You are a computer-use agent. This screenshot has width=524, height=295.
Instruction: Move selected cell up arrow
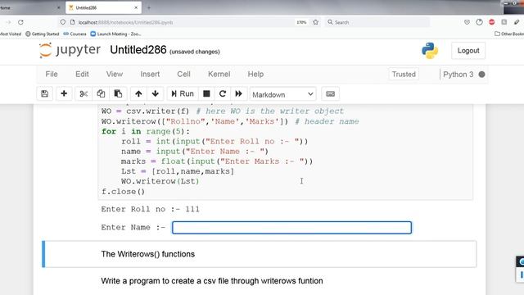138,94
